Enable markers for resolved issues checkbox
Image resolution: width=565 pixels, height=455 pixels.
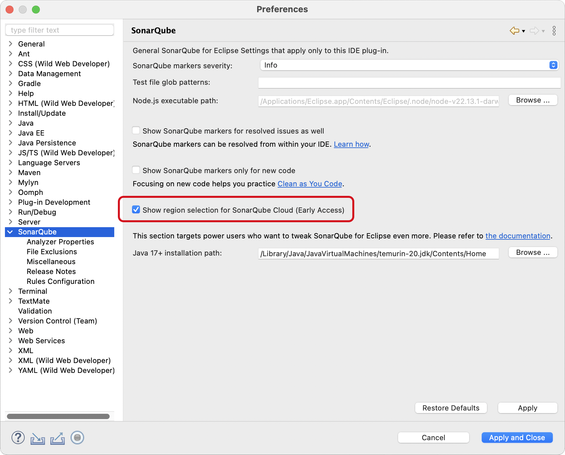point(136,131)
